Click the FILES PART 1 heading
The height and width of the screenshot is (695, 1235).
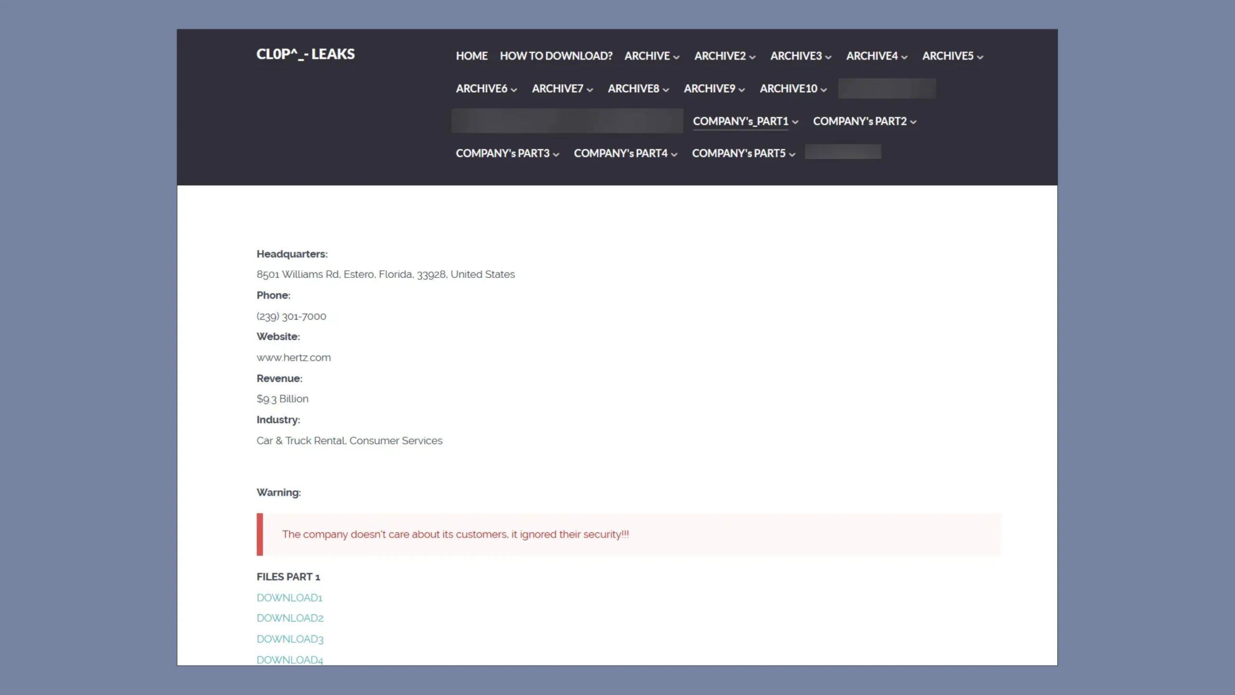click(x=288, y=577)
